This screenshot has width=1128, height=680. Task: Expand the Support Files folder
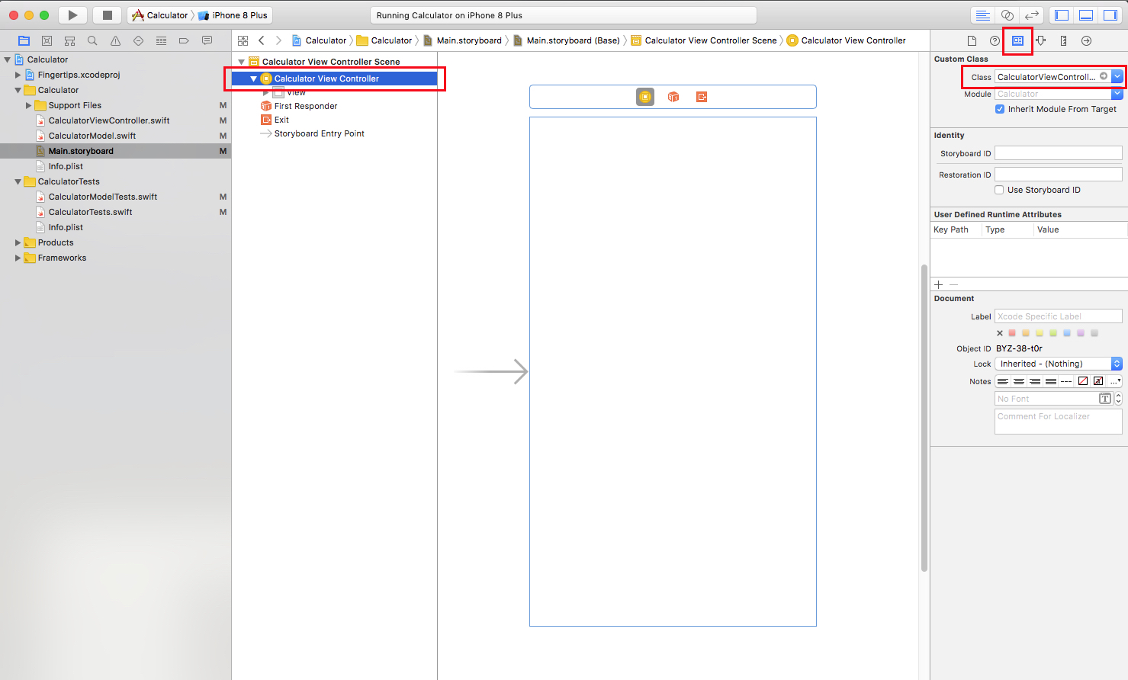point(28,105)
